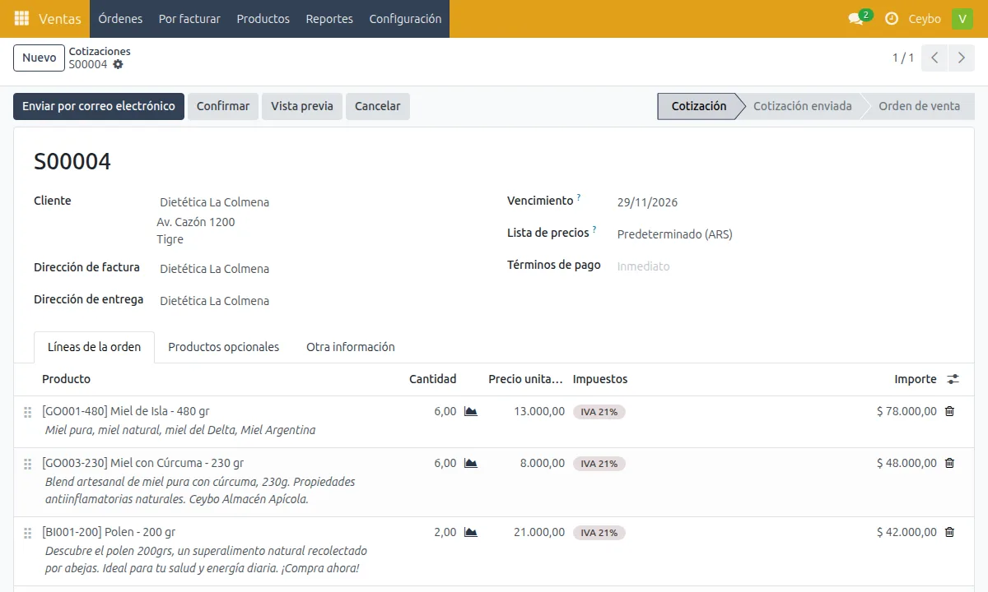The image size is (988, 592).
Task: Go to previous record arrow
Action: tap(934, 58)
